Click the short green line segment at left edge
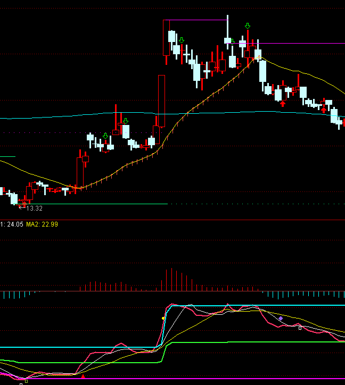 point(7,156)
